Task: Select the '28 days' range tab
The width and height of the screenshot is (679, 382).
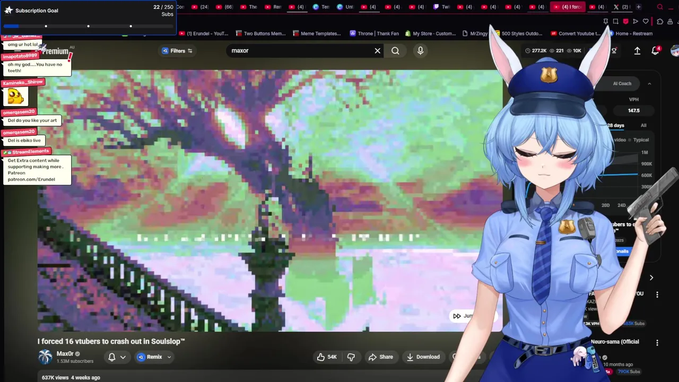Action: (x=615, y=126)
